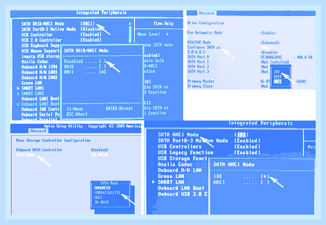The width and height of the screenshot is (326, 225).
Task: Click the [SW RAID] value of SATA Mode
Action: (x=99, y=155)
